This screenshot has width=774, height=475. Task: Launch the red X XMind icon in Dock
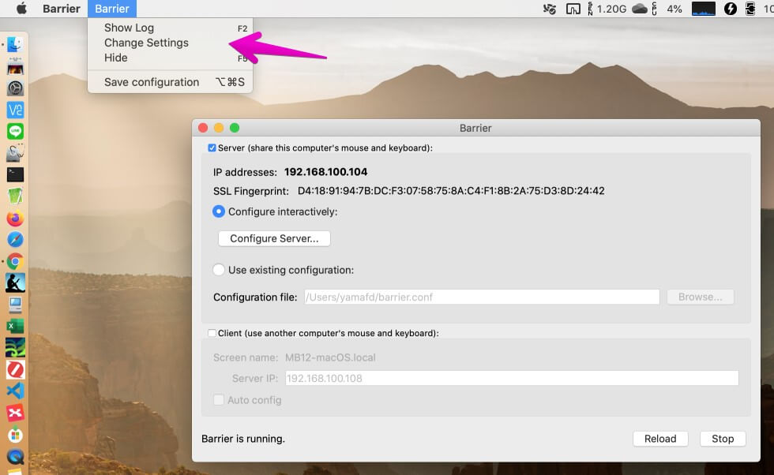pyautogui.click(x=15, y=413)
